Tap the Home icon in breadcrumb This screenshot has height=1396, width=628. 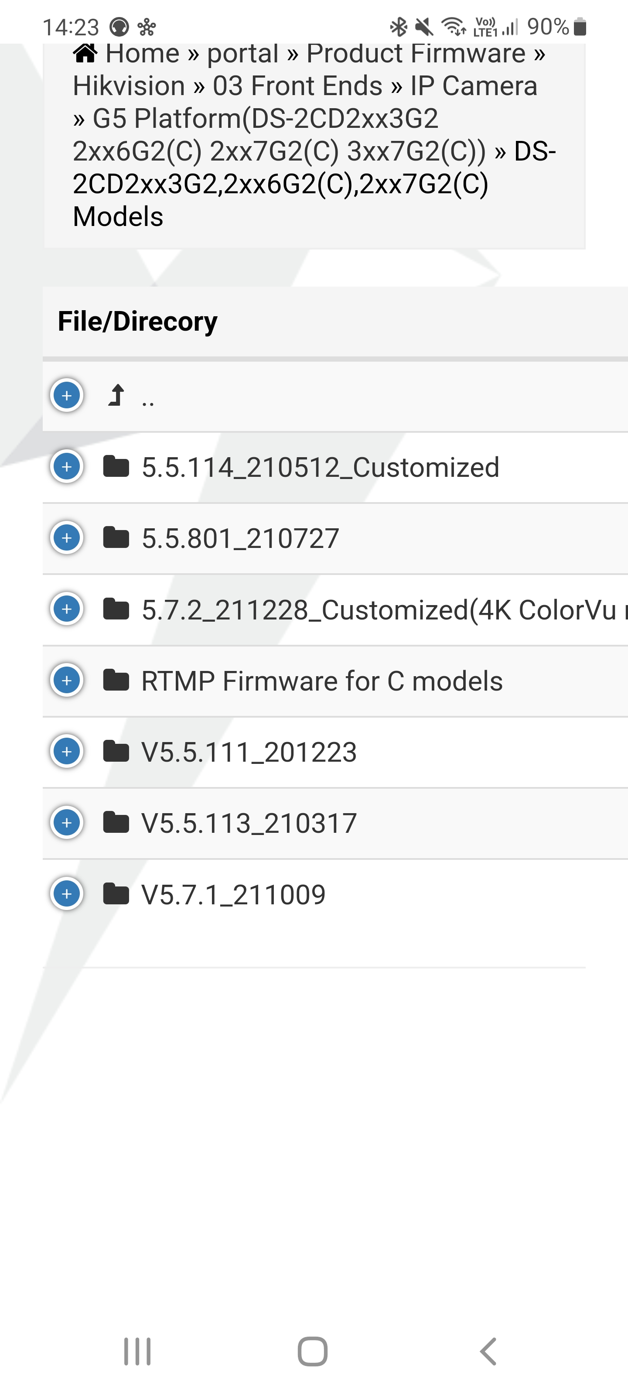pyautogui.click(x=85, y=53)
